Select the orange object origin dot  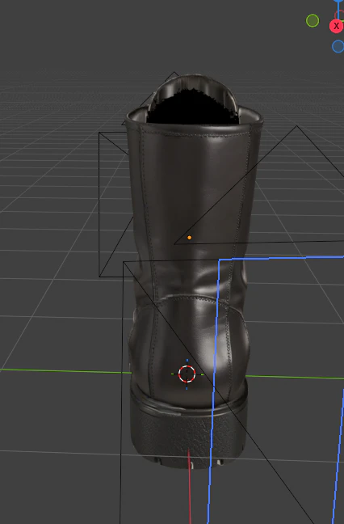(190, 238)
